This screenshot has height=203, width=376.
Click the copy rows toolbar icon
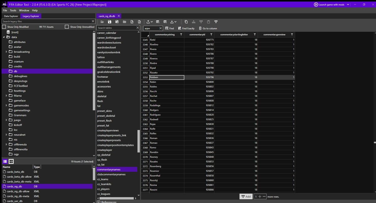click(x=186, y=22)
